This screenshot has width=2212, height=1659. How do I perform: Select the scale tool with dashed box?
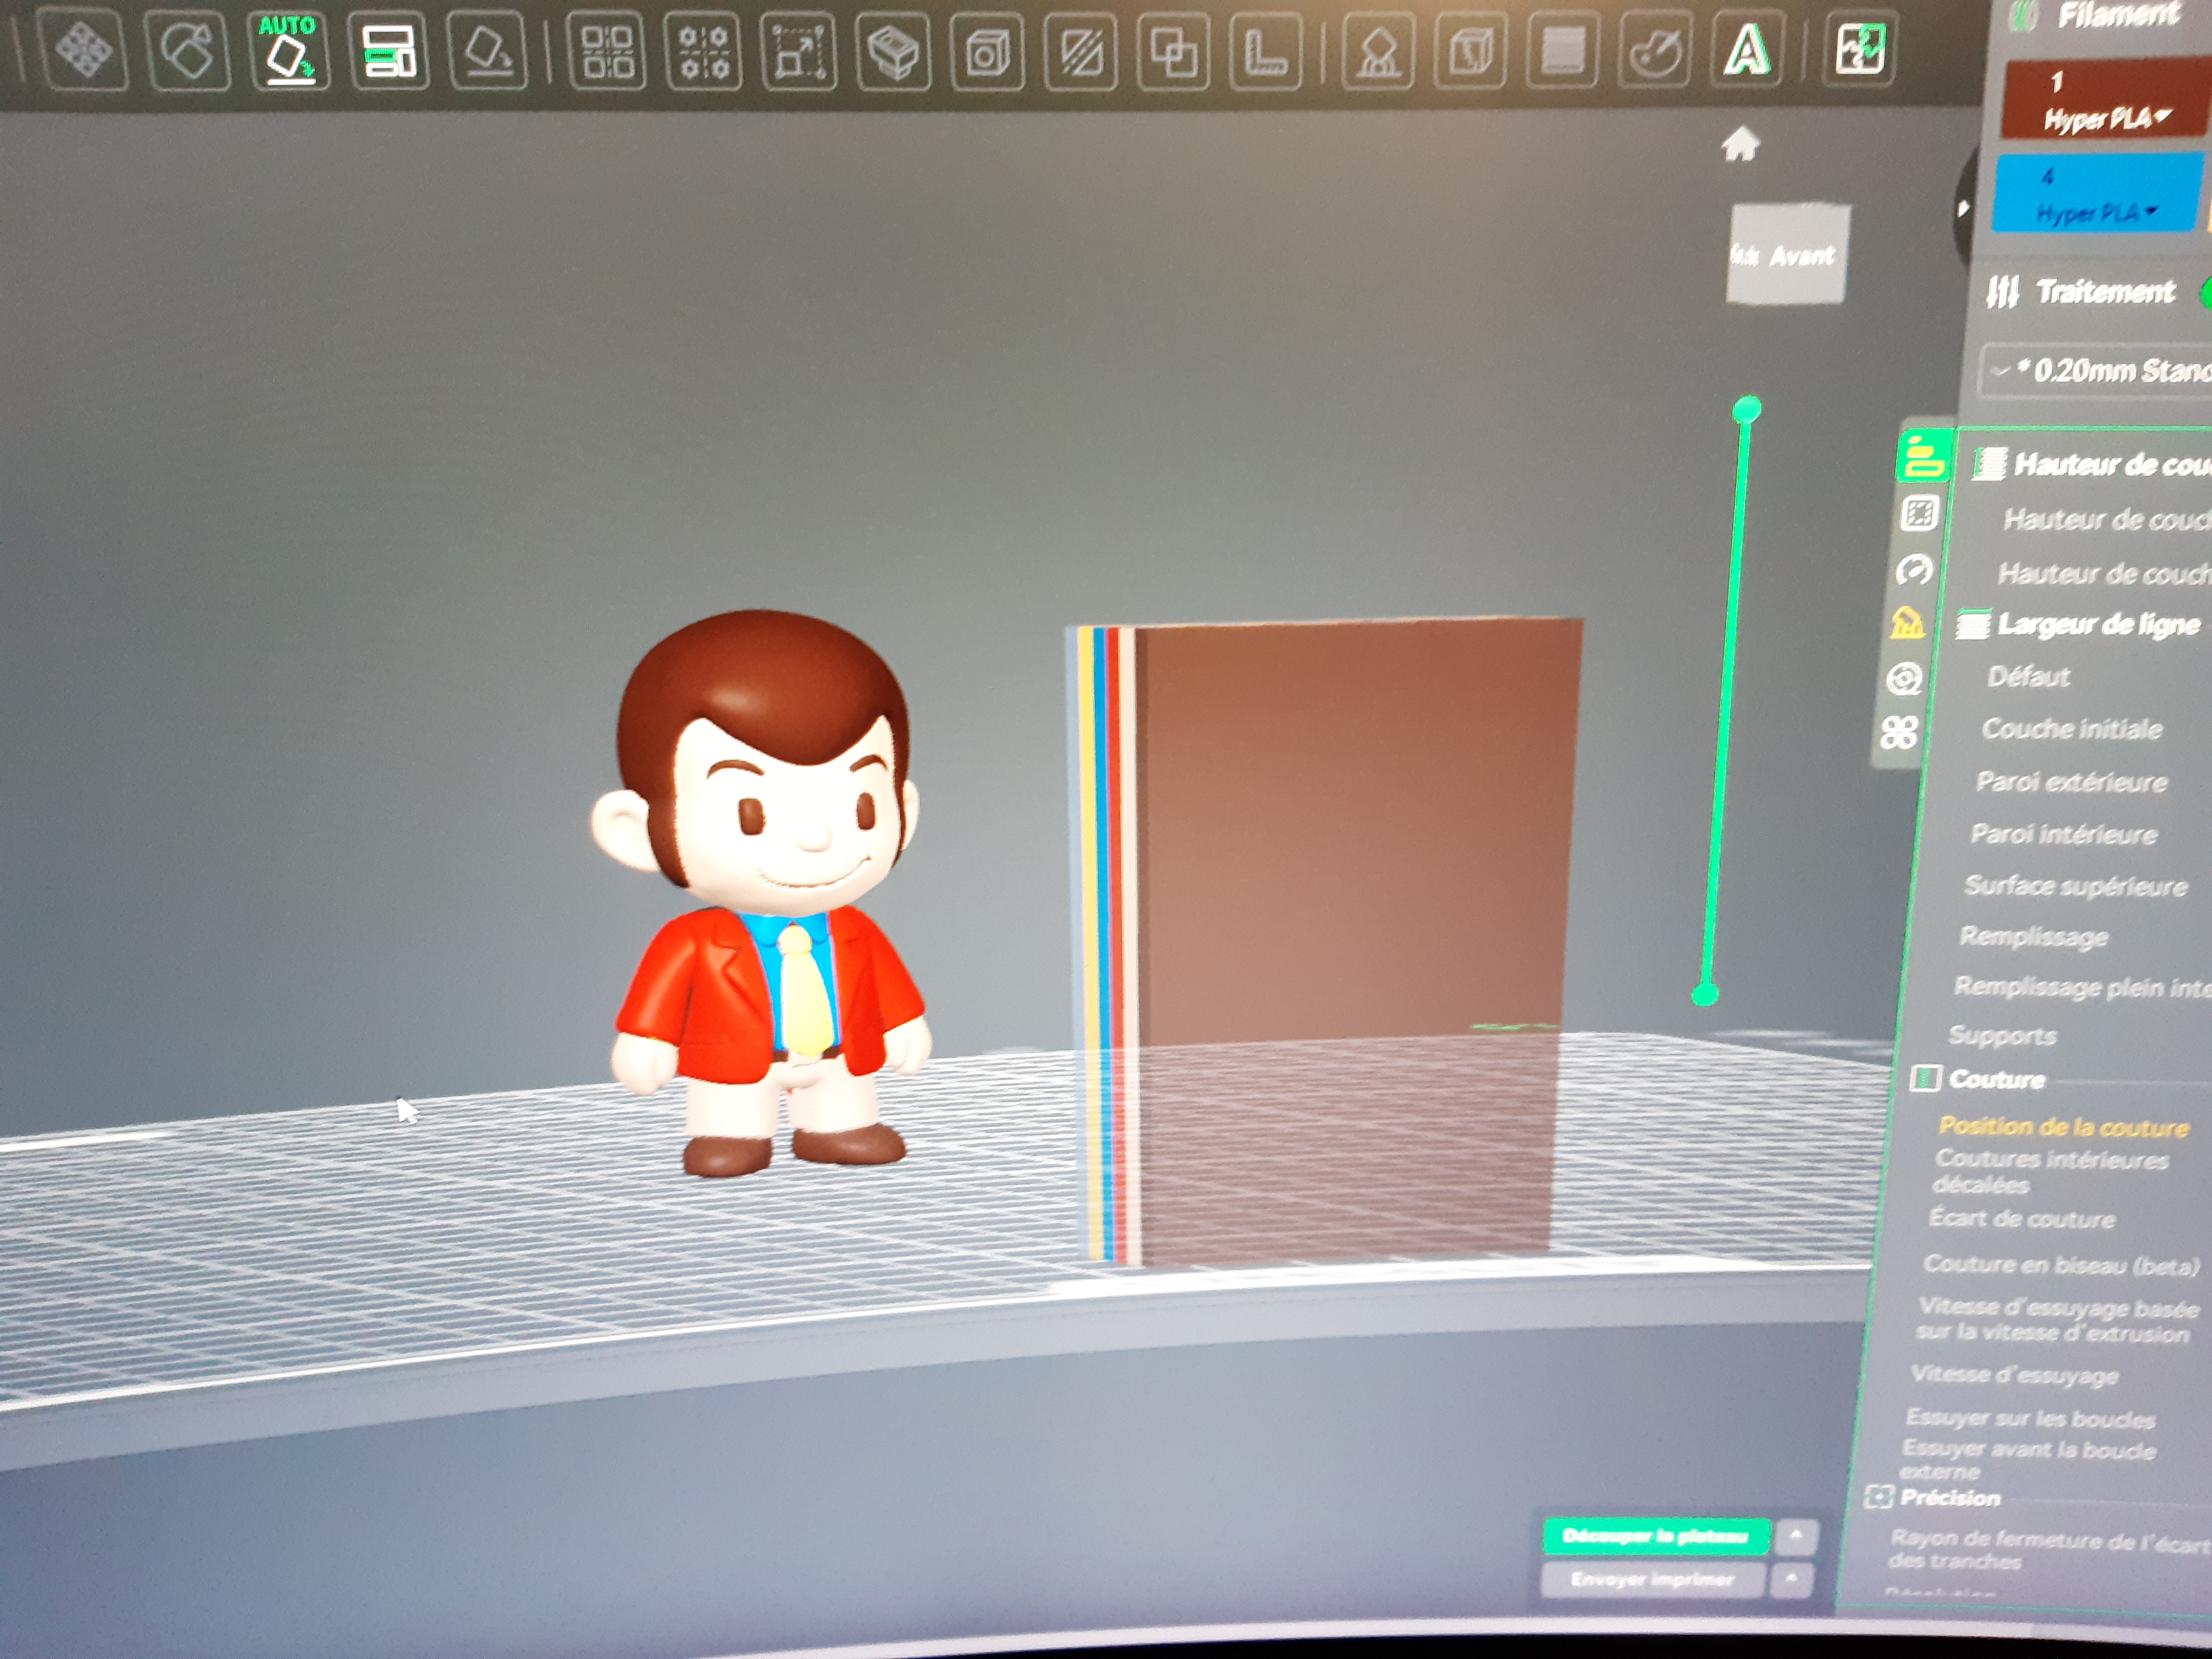click(x=799, y=52)
